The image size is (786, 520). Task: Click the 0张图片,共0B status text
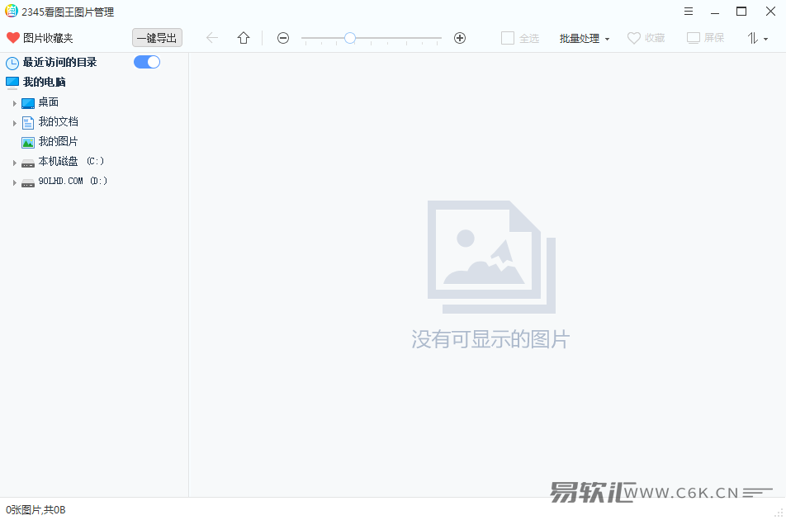point(36,509)
